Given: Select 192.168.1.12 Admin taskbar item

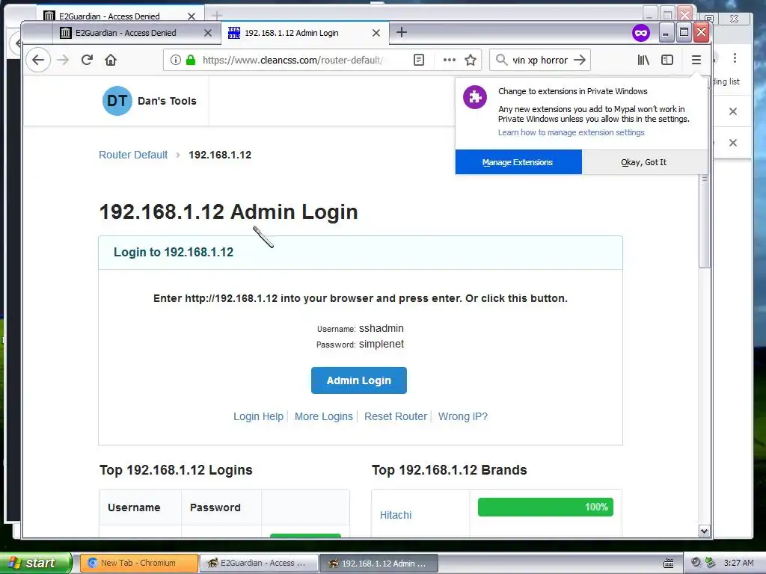Looking at the screenshot, I should (x=379, y=564).
